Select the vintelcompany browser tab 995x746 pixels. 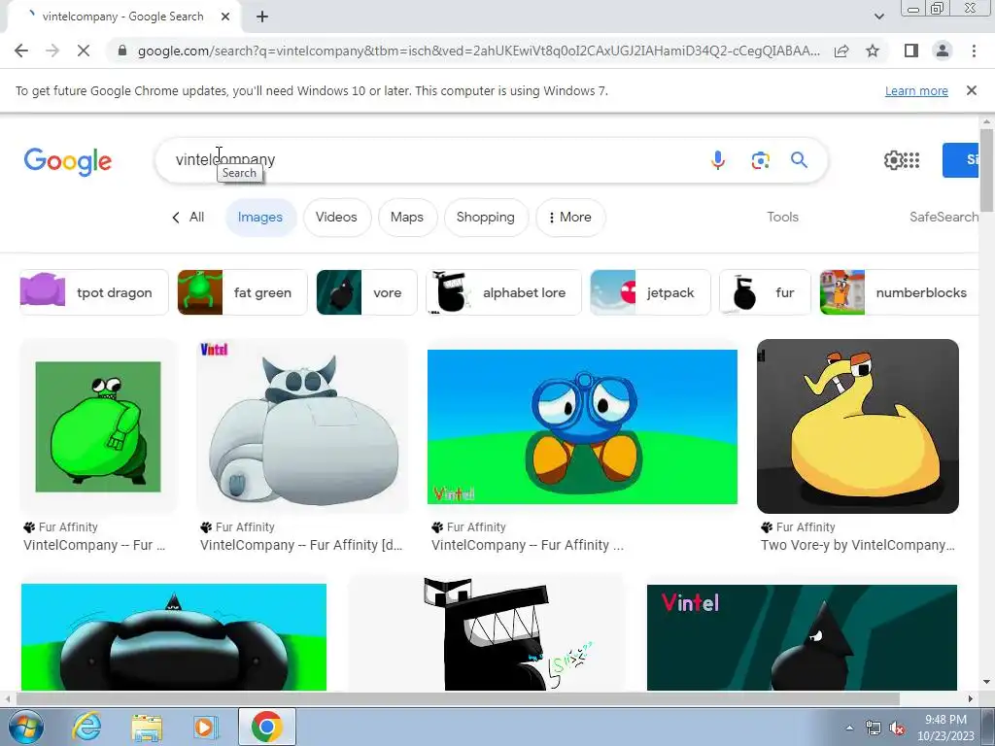click(123, 17)
